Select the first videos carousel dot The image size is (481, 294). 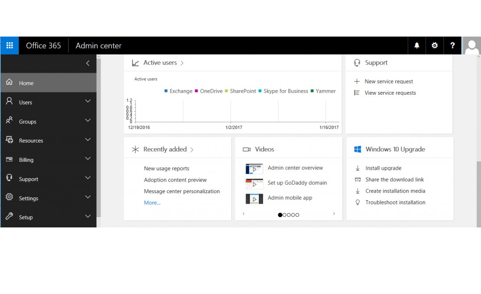point(280,215)
